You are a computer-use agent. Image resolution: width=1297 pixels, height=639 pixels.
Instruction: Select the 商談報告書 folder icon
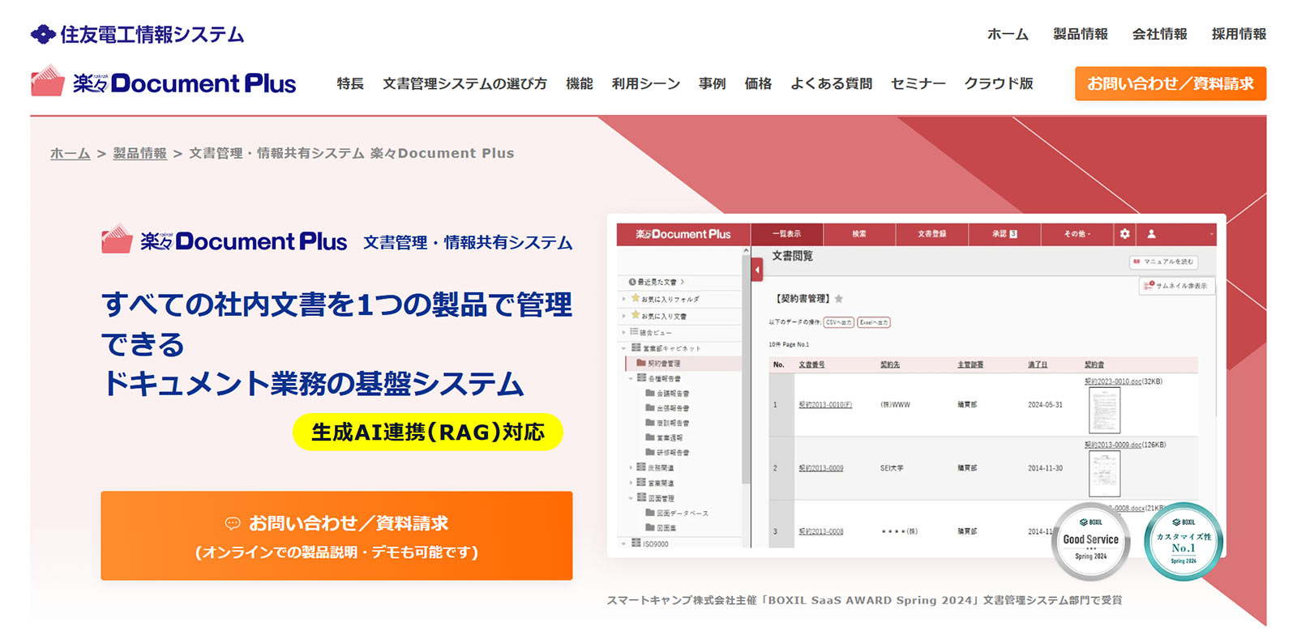point(650,422)
